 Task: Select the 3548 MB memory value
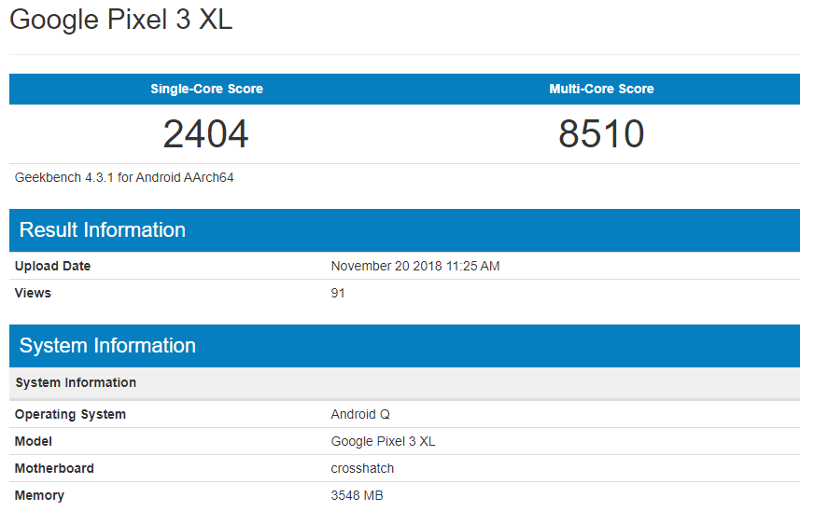[x=357, y=495]
